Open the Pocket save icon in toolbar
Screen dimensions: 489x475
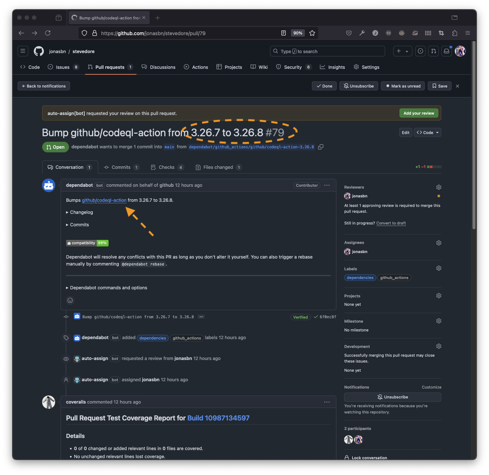click(349, 33)
